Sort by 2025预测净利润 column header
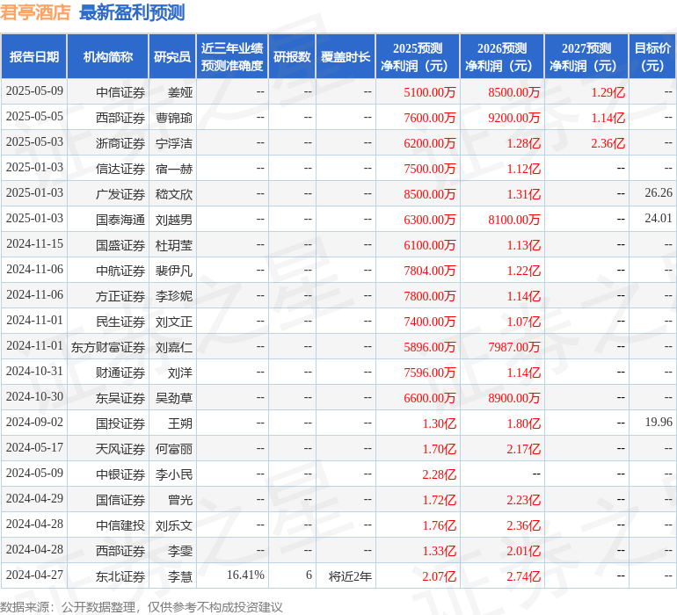The height and width of the screenshot is (615, 677). point(418,57)
